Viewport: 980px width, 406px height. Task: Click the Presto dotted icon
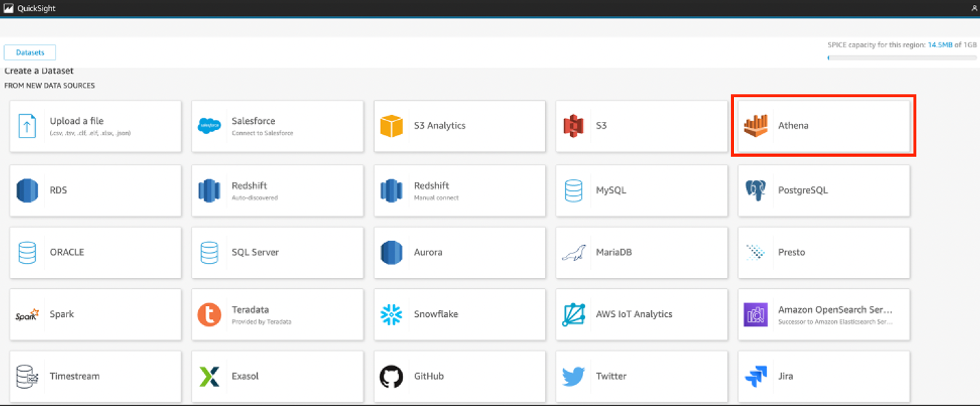[x=755, y=253]
